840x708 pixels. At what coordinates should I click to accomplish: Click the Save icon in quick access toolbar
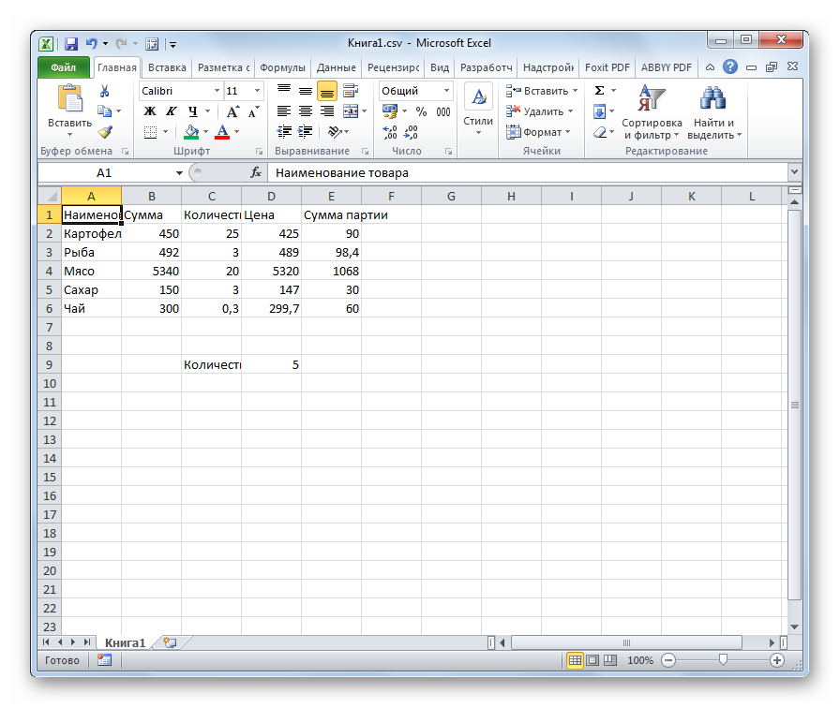[x=70, y=43]
